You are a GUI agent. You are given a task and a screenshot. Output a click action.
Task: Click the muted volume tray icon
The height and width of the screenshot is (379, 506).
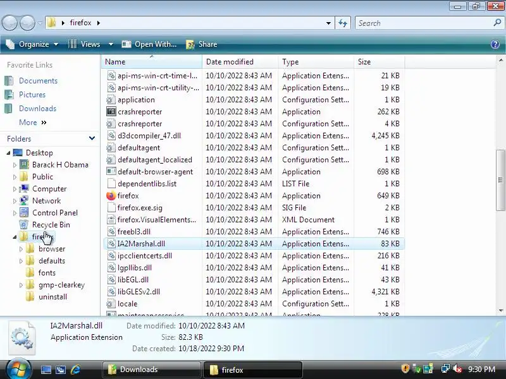click(457, 369)
